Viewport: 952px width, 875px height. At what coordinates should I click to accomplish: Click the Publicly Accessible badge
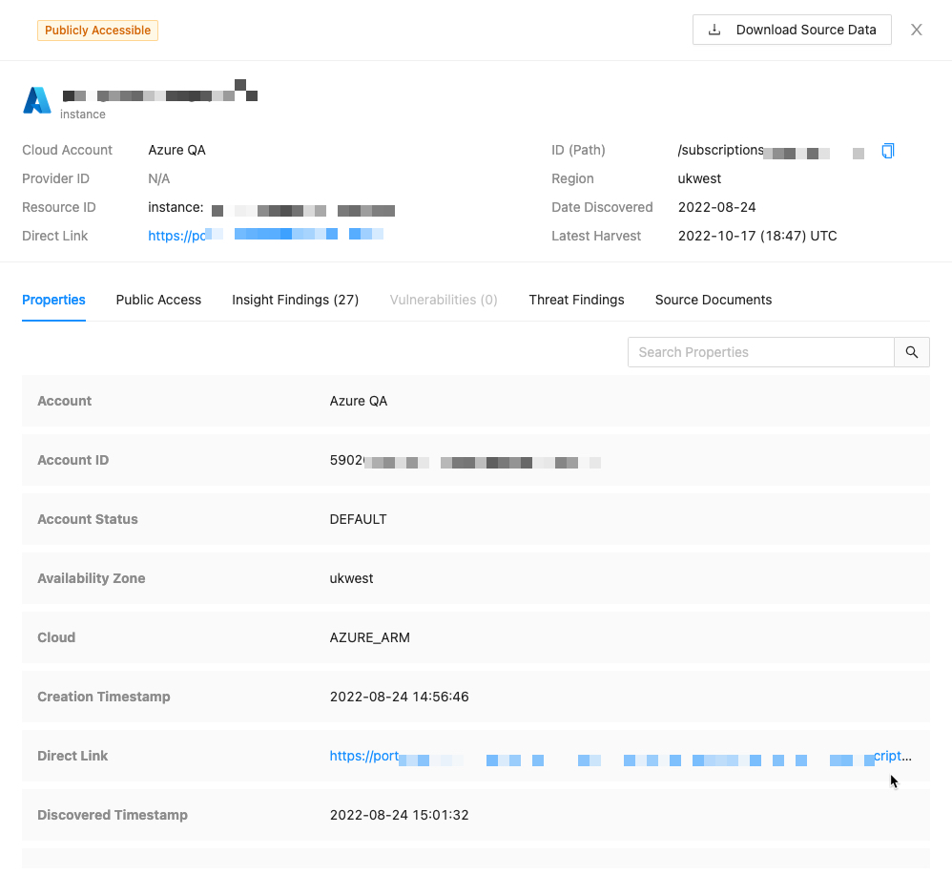click(97, 31)
